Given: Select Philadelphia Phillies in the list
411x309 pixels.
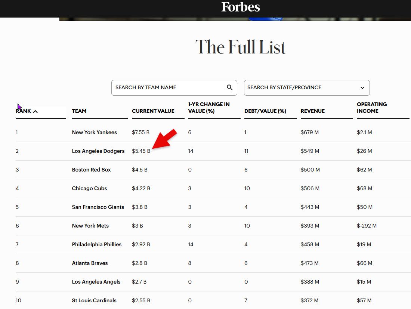Looking at the screenshot, I should point(97,244).
